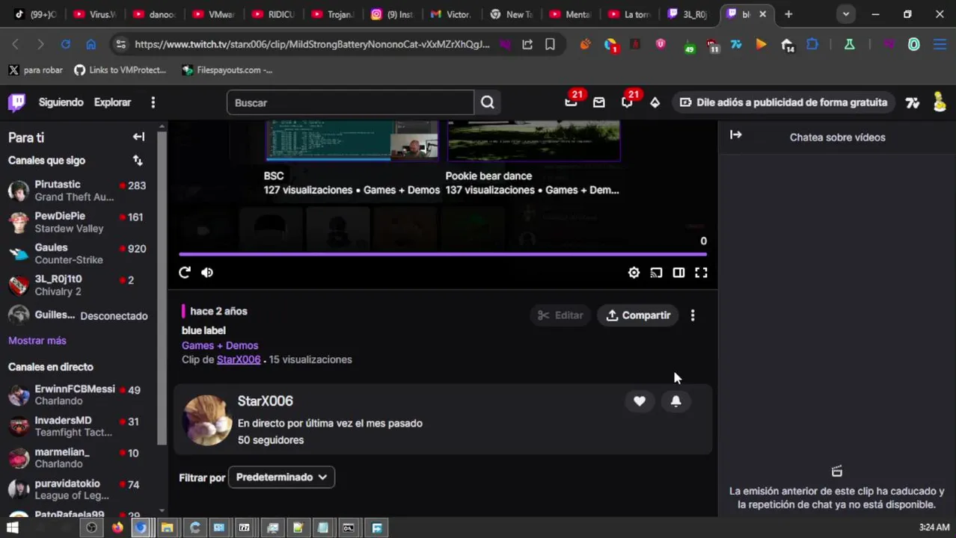The width and height of the screenshot is (956, 538).
Task: Open the Twitch home logo
Action: pyautogui.click(x=16, y=102)
